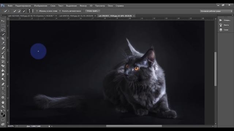Select the Rectangular Marquee tool
The height and width of the screenshot is (131, 234).
click(x=3, y=25)
